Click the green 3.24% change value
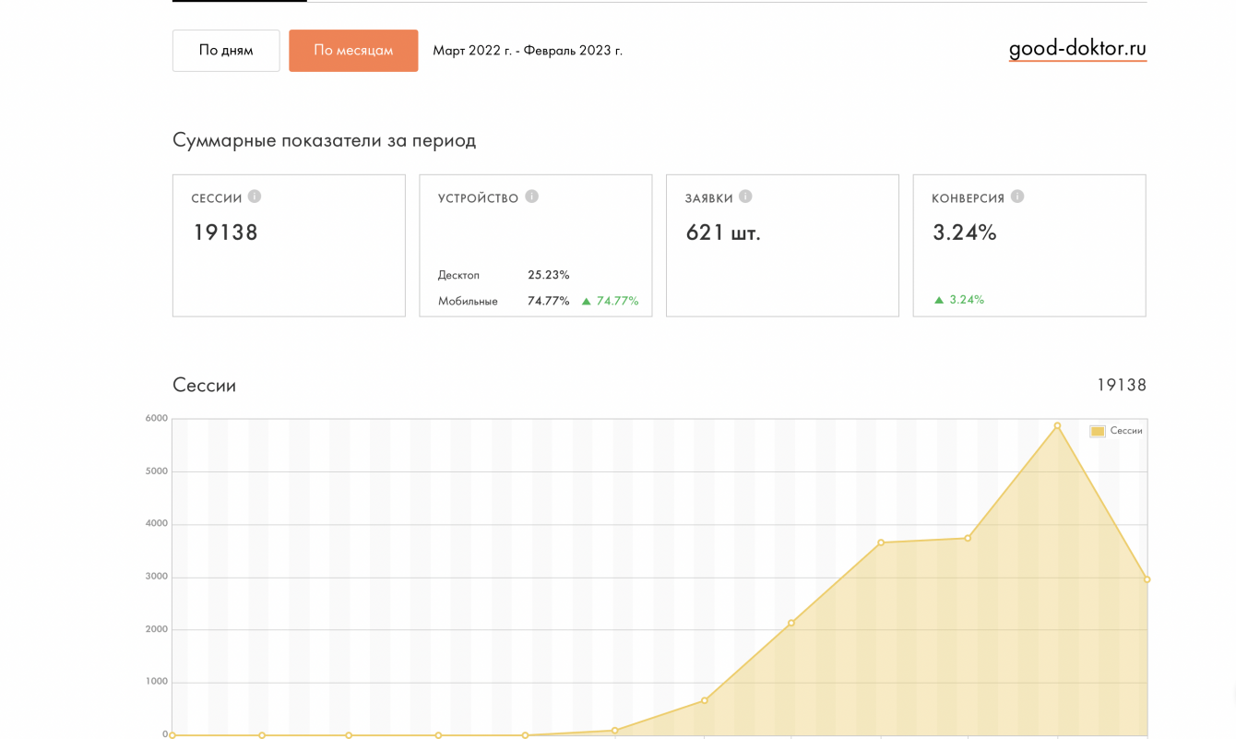This screenshot has height=739, width=1236. pos(967,300)
